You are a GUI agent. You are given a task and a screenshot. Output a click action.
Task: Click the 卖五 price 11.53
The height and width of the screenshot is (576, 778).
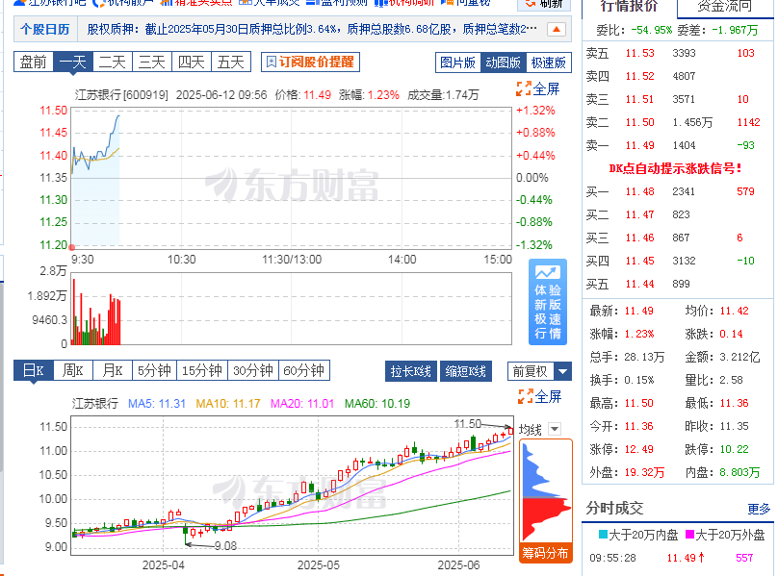(639, 53)
